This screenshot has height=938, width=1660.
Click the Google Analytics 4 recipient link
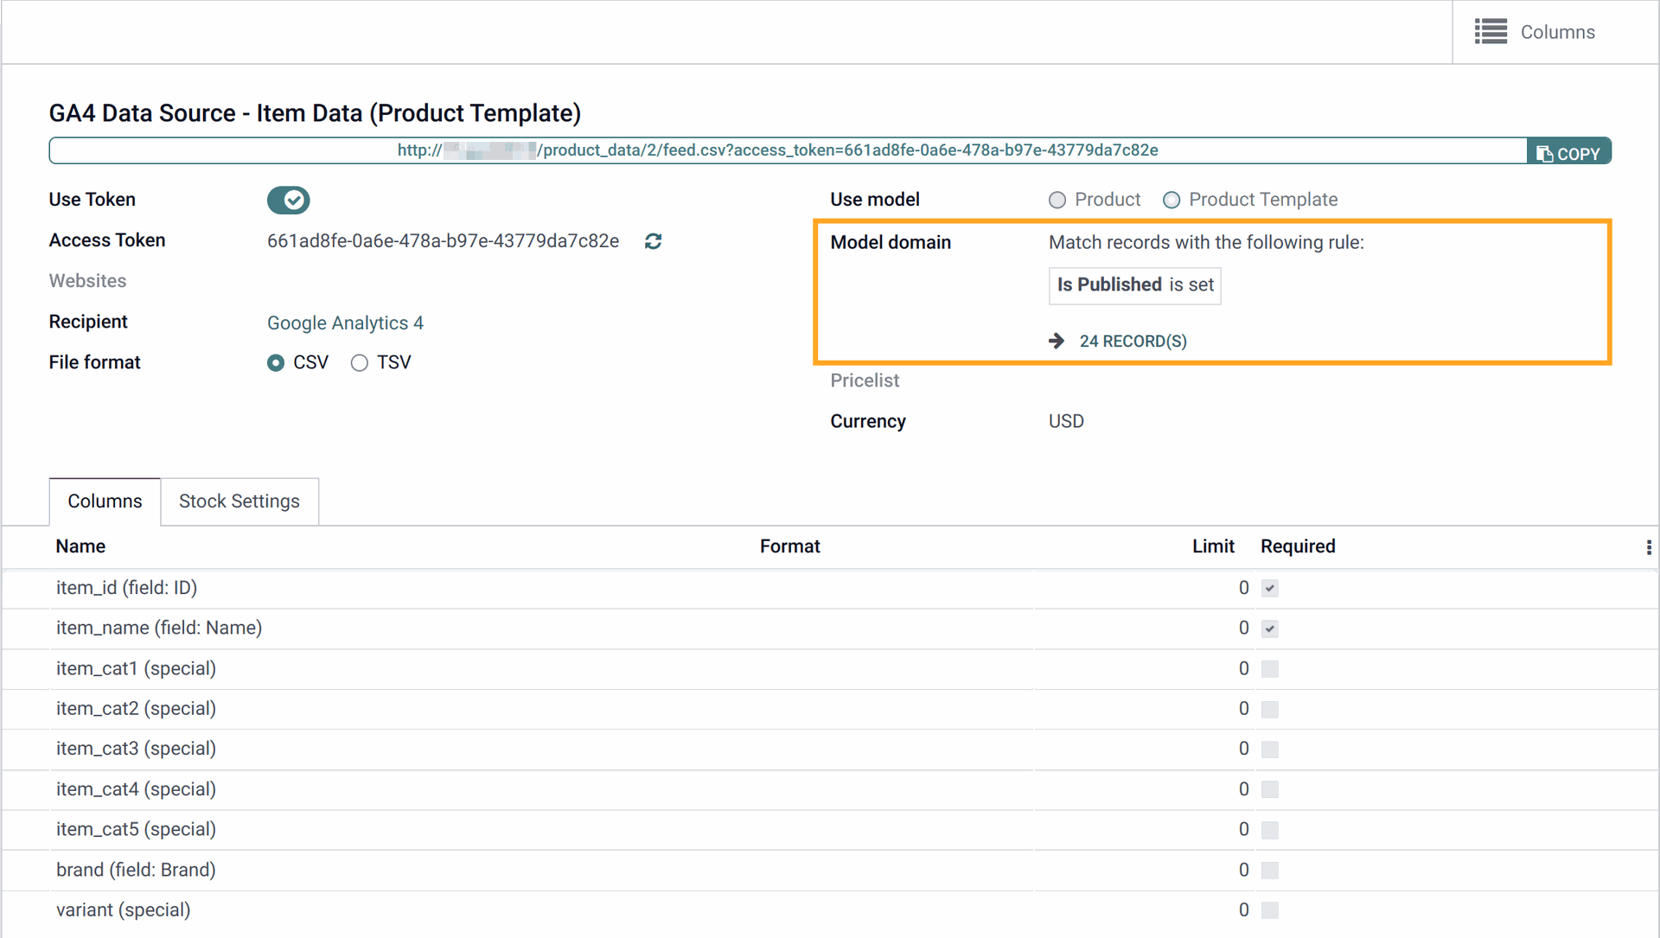(344, 322)
